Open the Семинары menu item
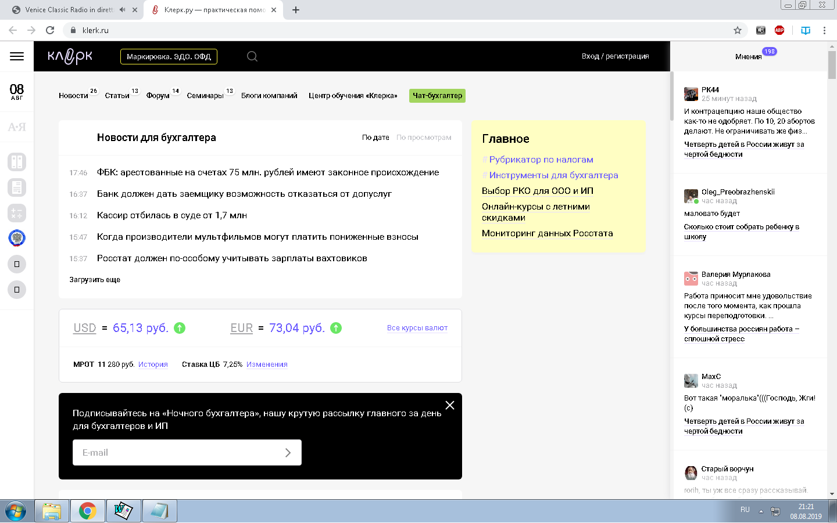Image resolution: width=837 pixels, height=523 pixels. (205, 96)
